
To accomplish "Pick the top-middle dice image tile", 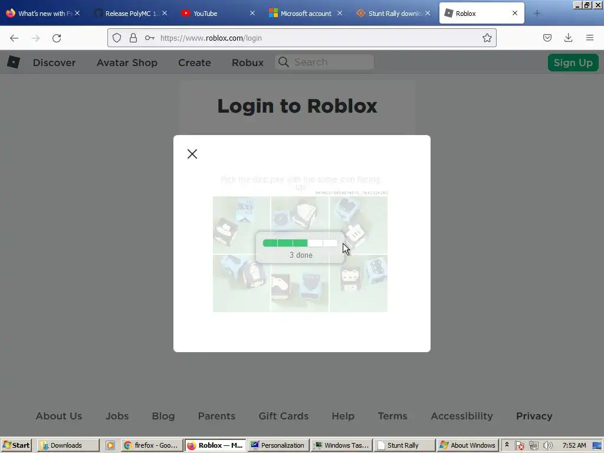I will 300,225.
